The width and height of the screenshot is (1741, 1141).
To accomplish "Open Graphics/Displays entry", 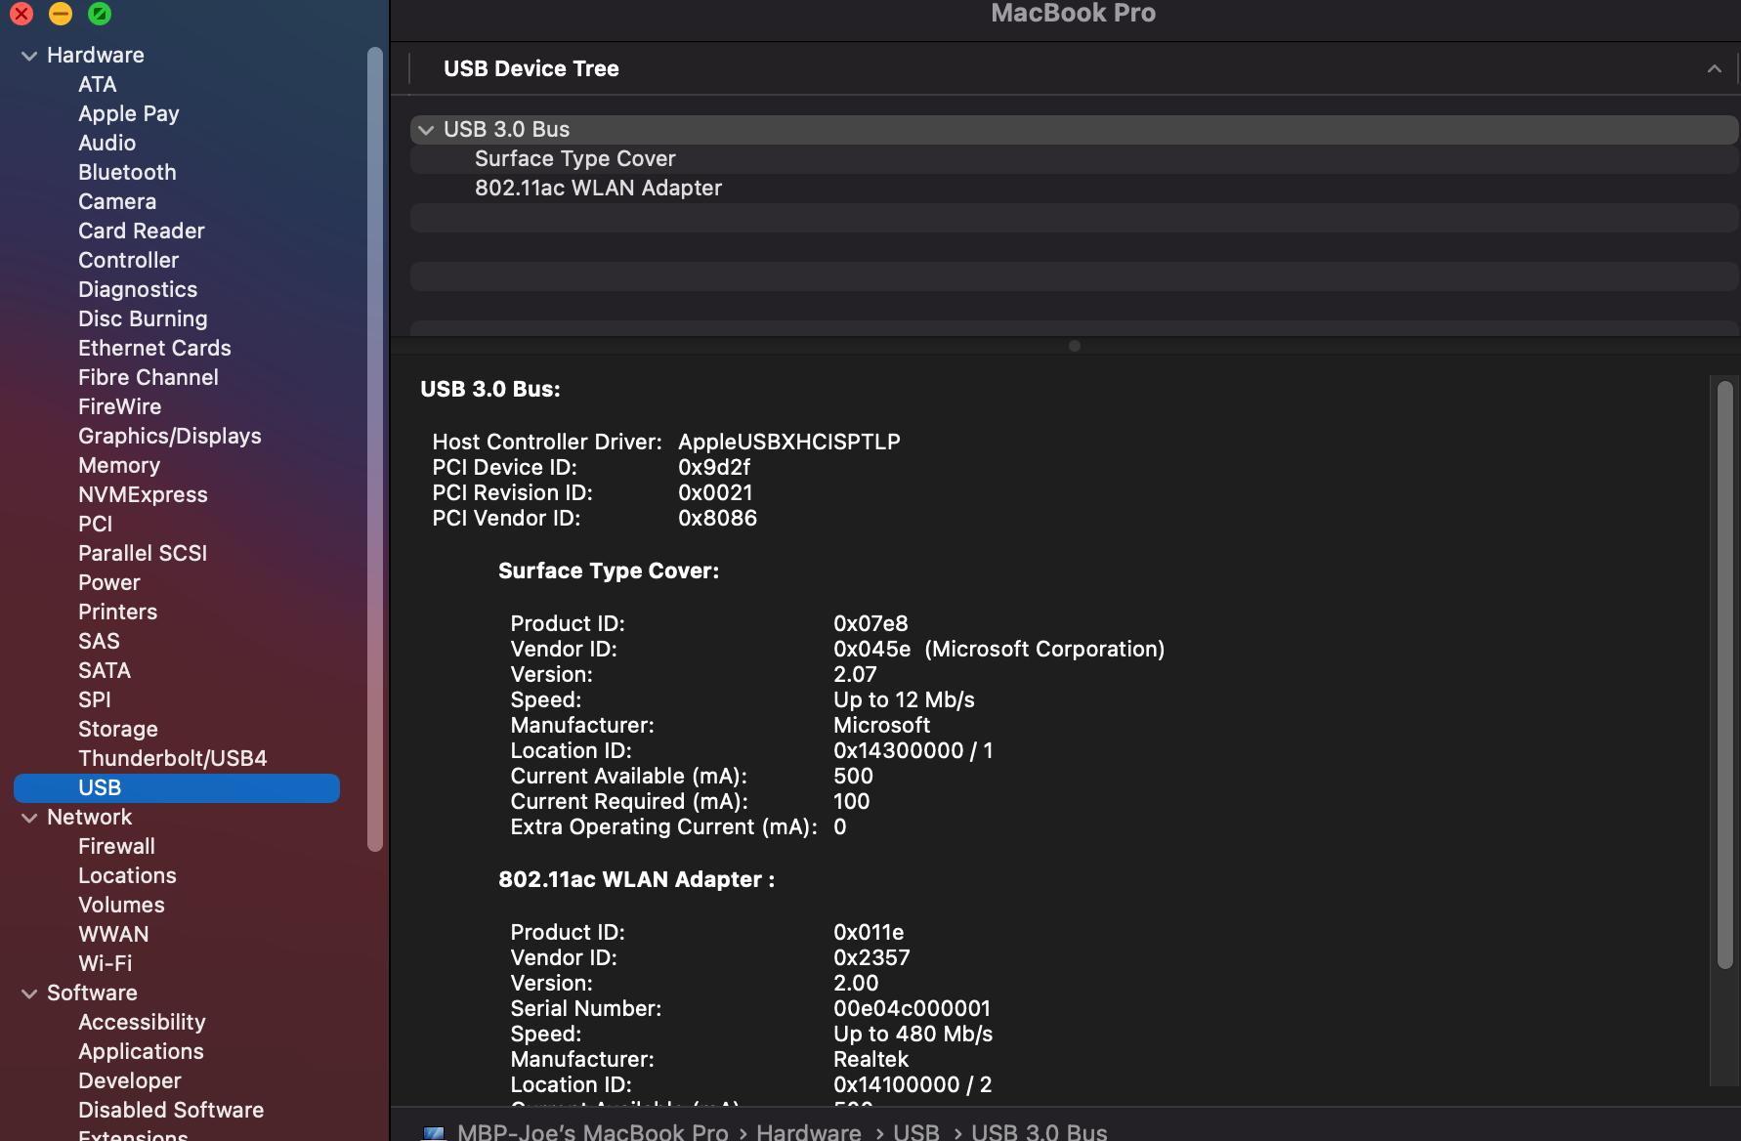I will pos(170,436).
